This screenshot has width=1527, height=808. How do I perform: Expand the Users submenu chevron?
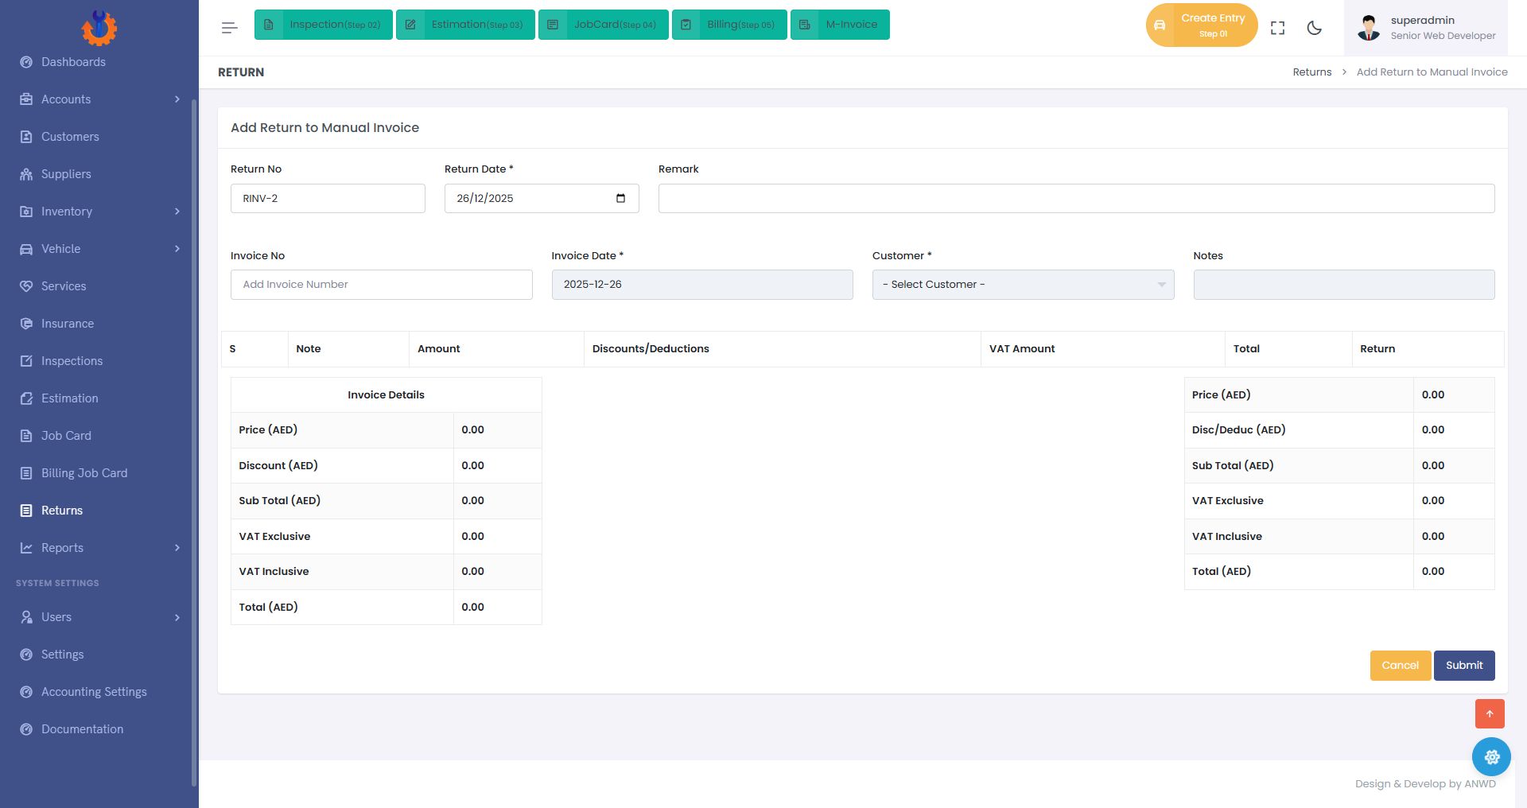point(177,617)
